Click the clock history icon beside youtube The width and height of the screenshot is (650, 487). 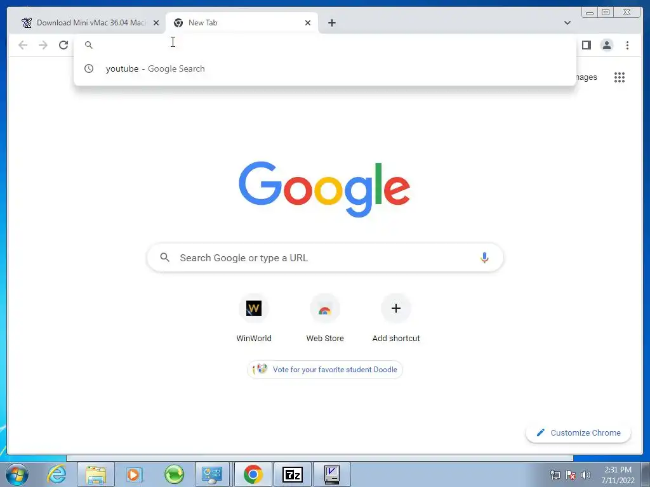click(89, 68)
